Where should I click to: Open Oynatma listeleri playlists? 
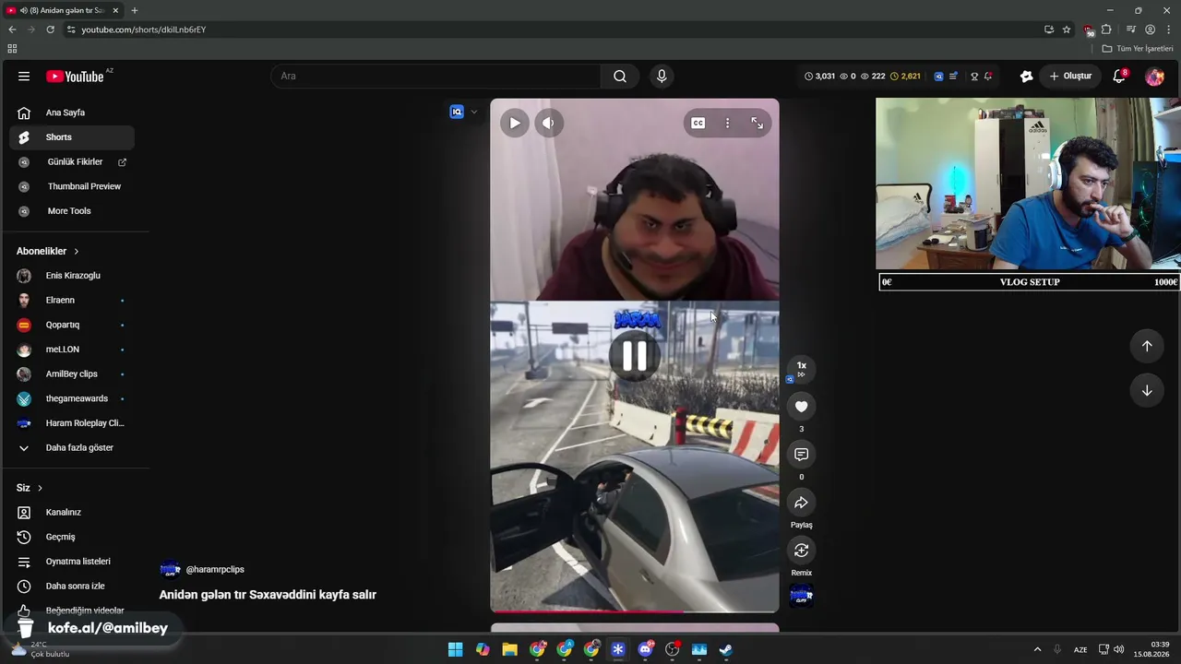pos(72,562)
